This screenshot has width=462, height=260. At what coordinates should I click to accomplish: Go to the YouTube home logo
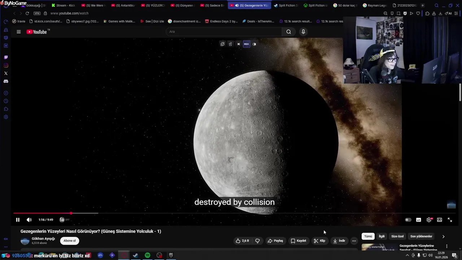36,32
